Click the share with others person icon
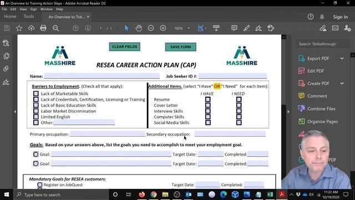355x200 pixels. (x=347, y=28)
